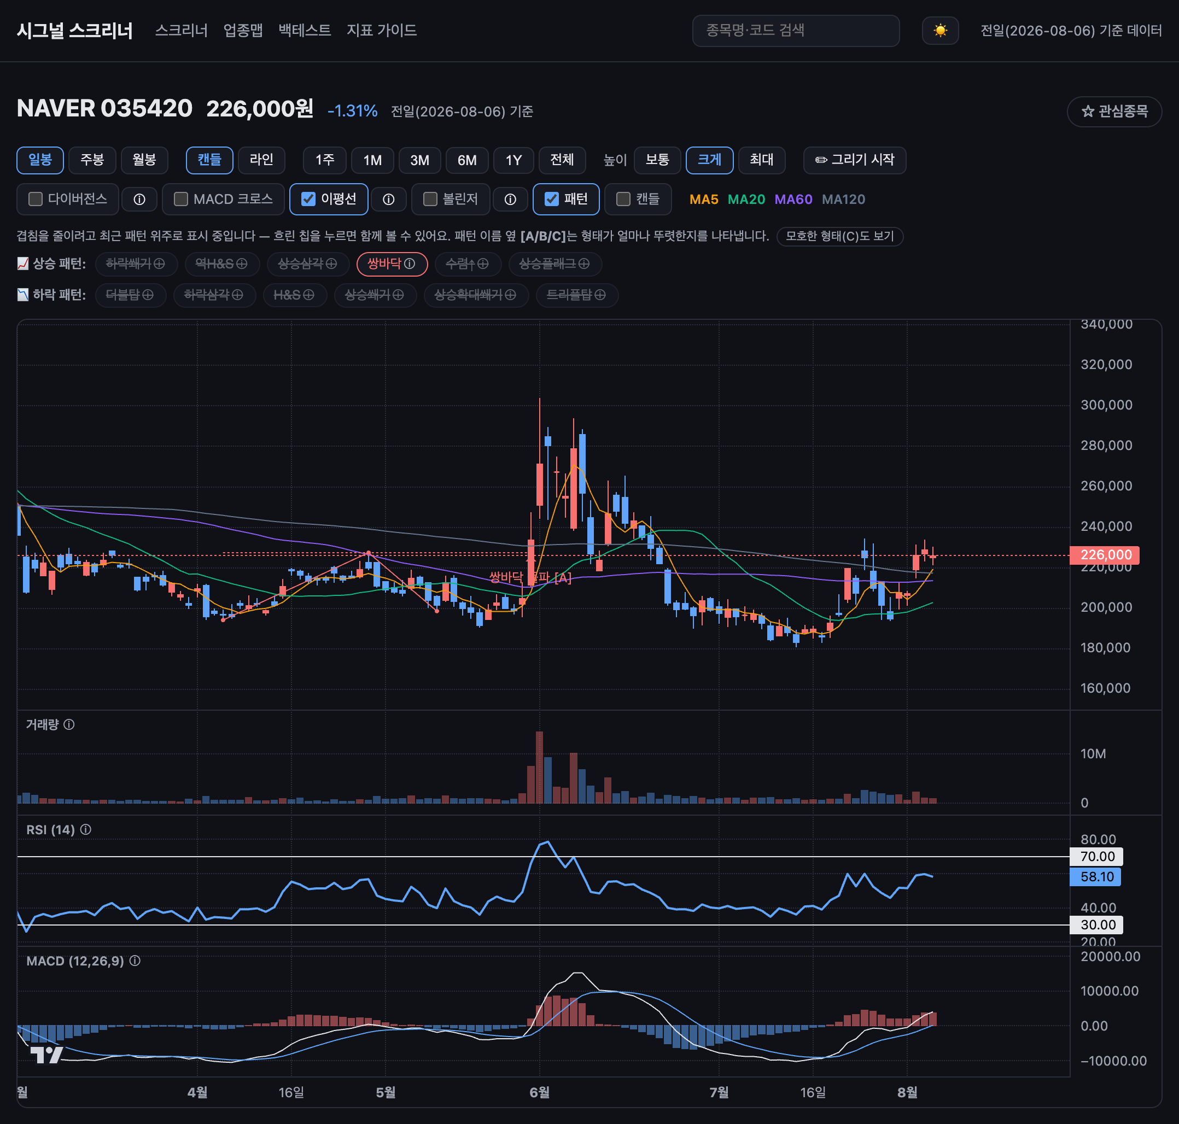Uncheck the 패턴 checkbox
The width and height of the screenshot is (1179, 1124).
pyautogui.click(x=551, y=199)
